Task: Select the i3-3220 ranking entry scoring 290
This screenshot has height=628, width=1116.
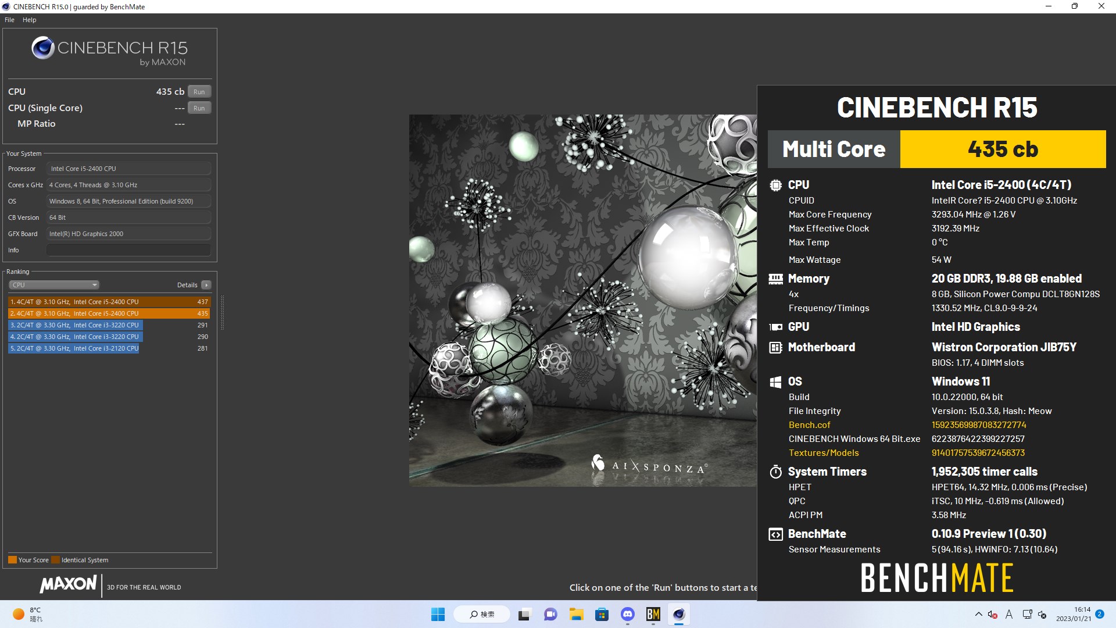Action: point(109,337)
